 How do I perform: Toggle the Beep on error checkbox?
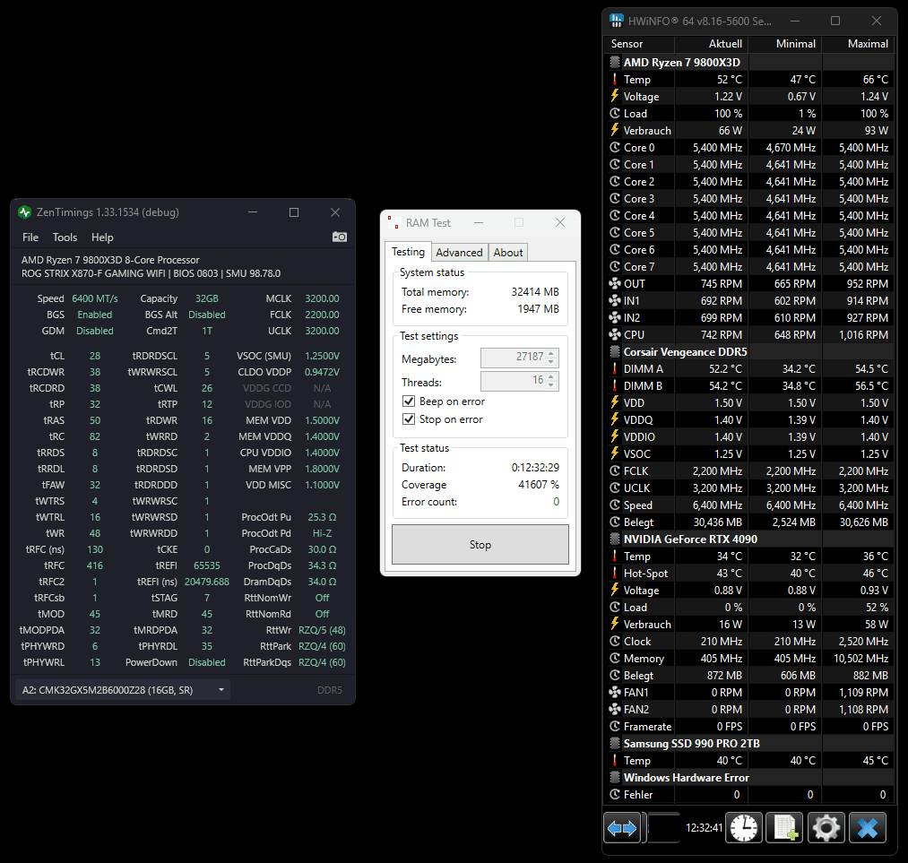(409, 401)
